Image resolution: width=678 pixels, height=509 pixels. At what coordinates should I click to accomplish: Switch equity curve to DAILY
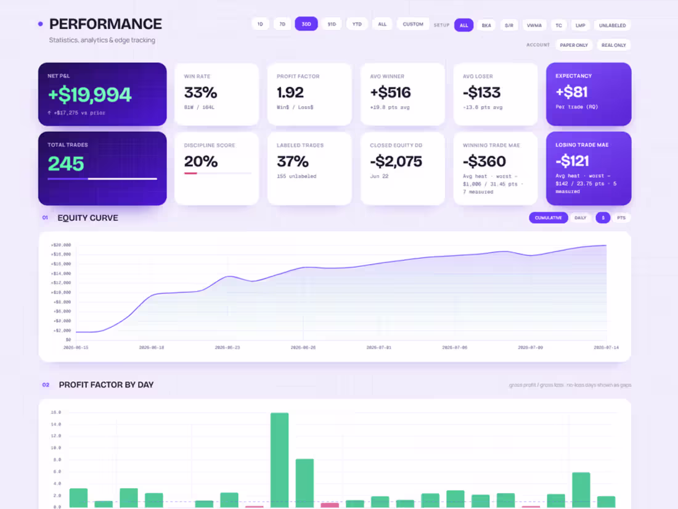click(580, 218)
